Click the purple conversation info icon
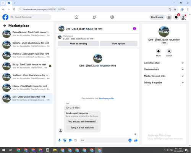Viewport: 191px width, 153px height. click(x=134, y=29)
